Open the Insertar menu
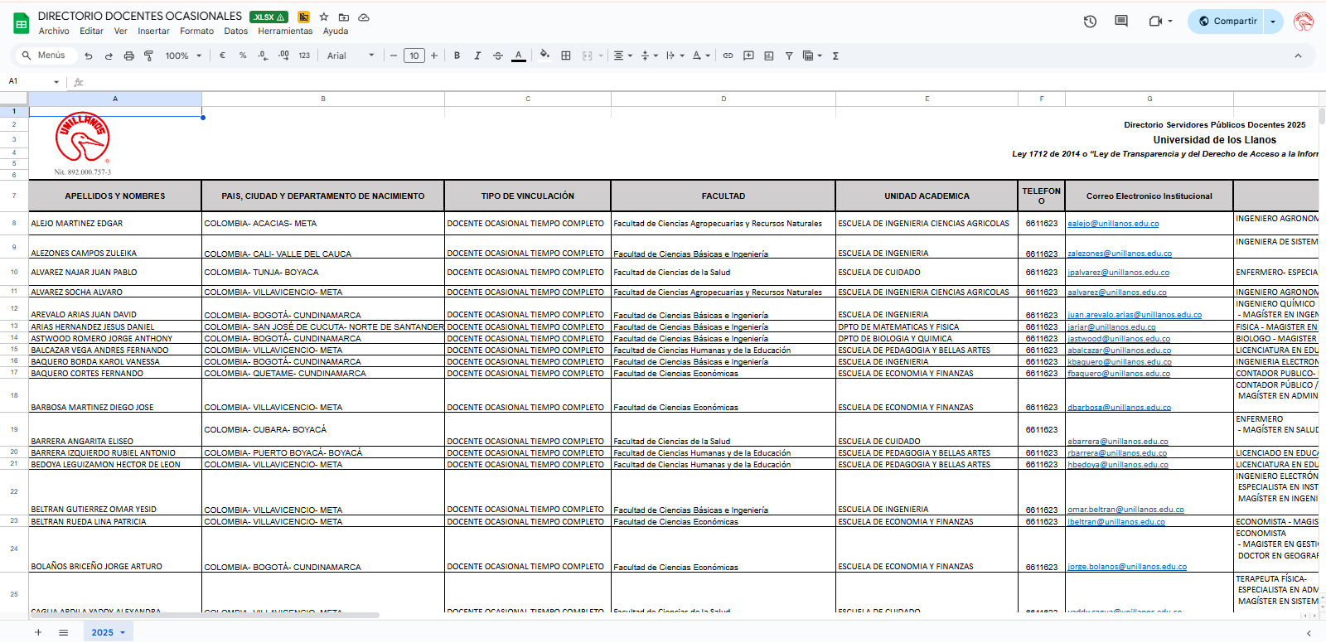1326x643 pixels. pos(153,31)
